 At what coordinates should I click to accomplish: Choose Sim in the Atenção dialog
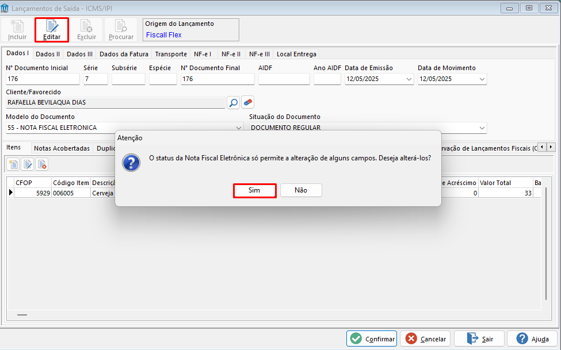click(254, 190)
